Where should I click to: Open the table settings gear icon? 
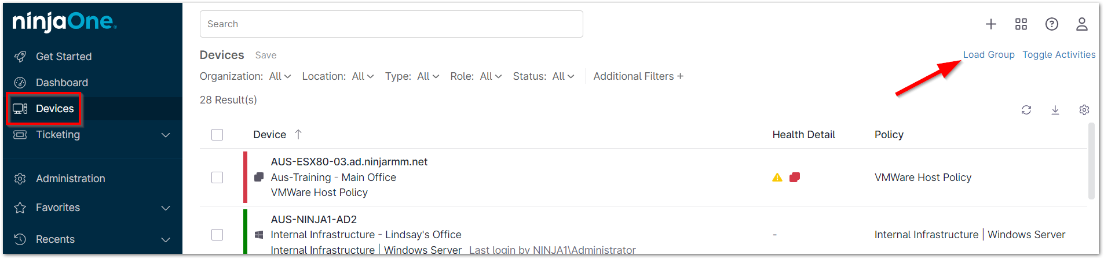[x=1084, y=110]
